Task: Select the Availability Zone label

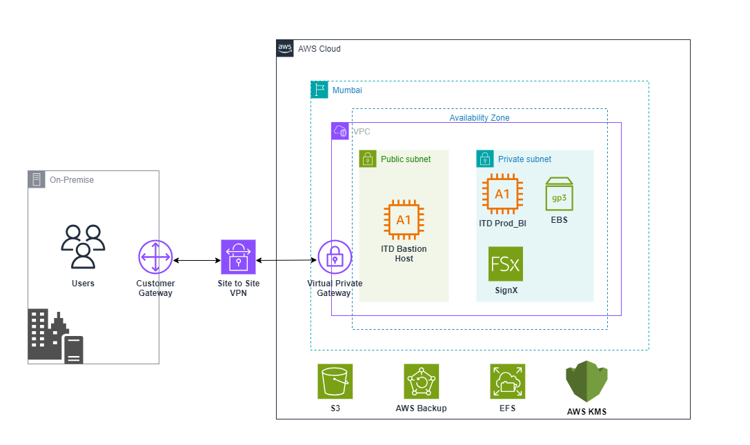Action: pyautogui.click(x=480, y=117)
